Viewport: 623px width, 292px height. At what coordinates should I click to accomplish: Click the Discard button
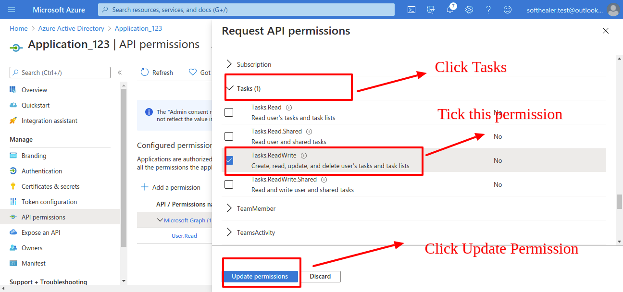point(320,276)
